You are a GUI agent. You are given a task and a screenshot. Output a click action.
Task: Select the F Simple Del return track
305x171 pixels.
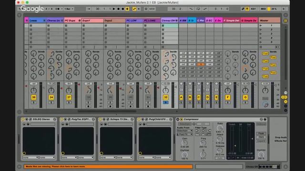click(x=232, y=20)
